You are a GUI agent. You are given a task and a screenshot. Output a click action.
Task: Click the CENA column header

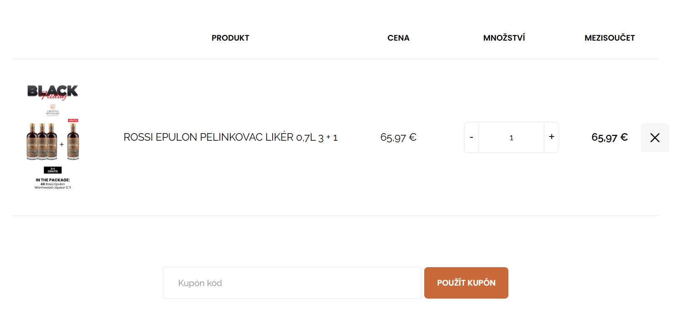click(398, 38)
